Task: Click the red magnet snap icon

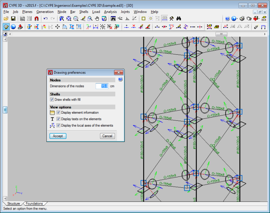Action: coord(37,19)
